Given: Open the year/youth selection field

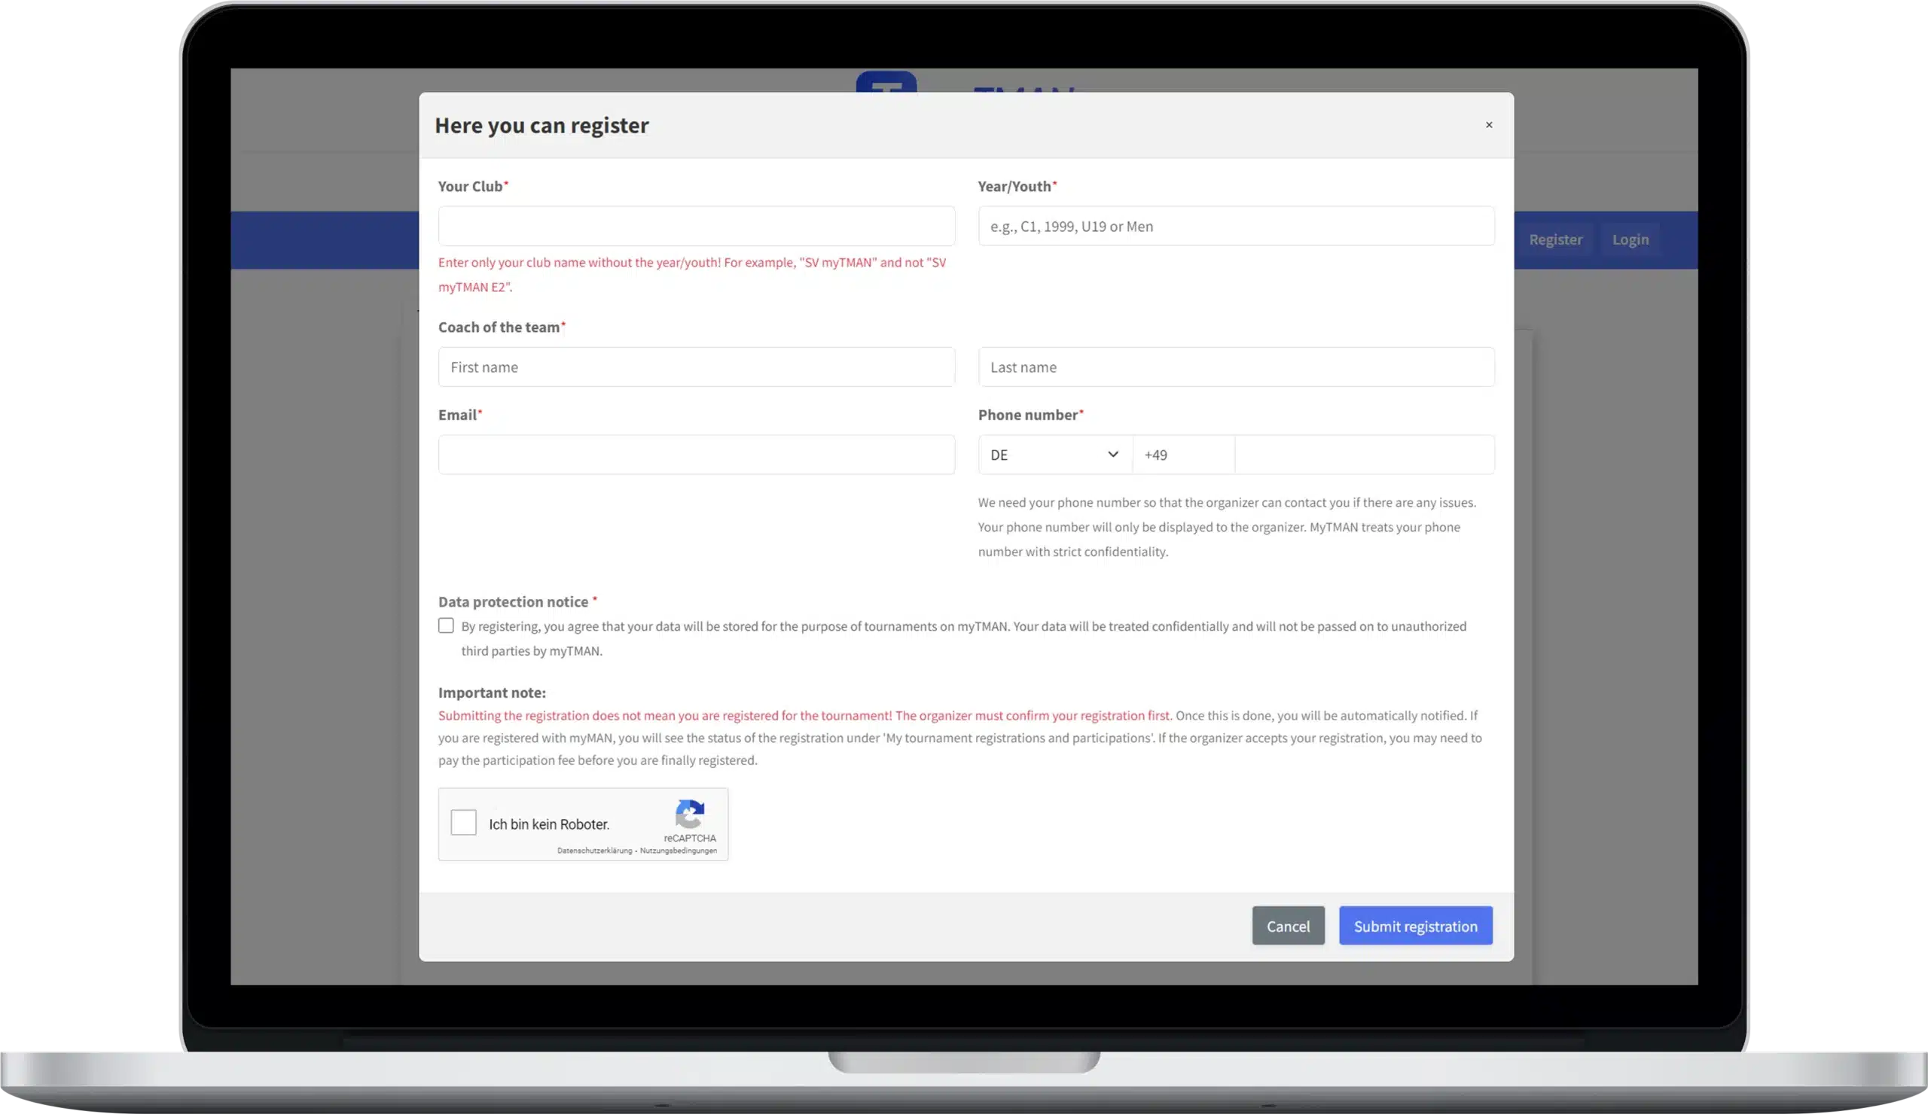Looking at the screenshot, I should click(x=1235, y=226).
